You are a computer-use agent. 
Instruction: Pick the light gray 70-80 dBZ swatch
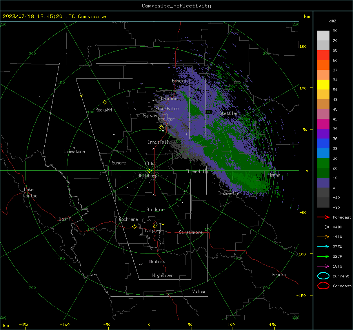tap(323, 36)
